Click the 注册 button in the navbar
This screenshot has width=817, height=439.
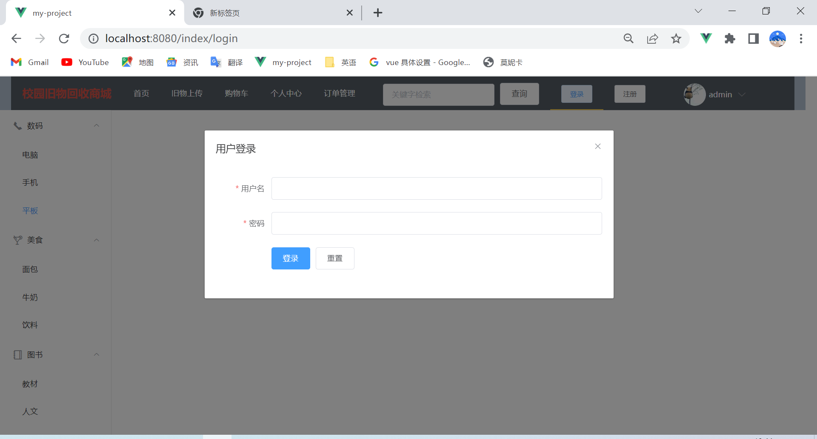coord(629,94)
